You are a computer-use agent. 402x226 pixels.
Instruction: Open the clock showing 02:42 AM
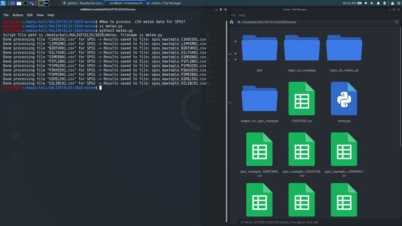pyautogui.click(x=350, y=3)
